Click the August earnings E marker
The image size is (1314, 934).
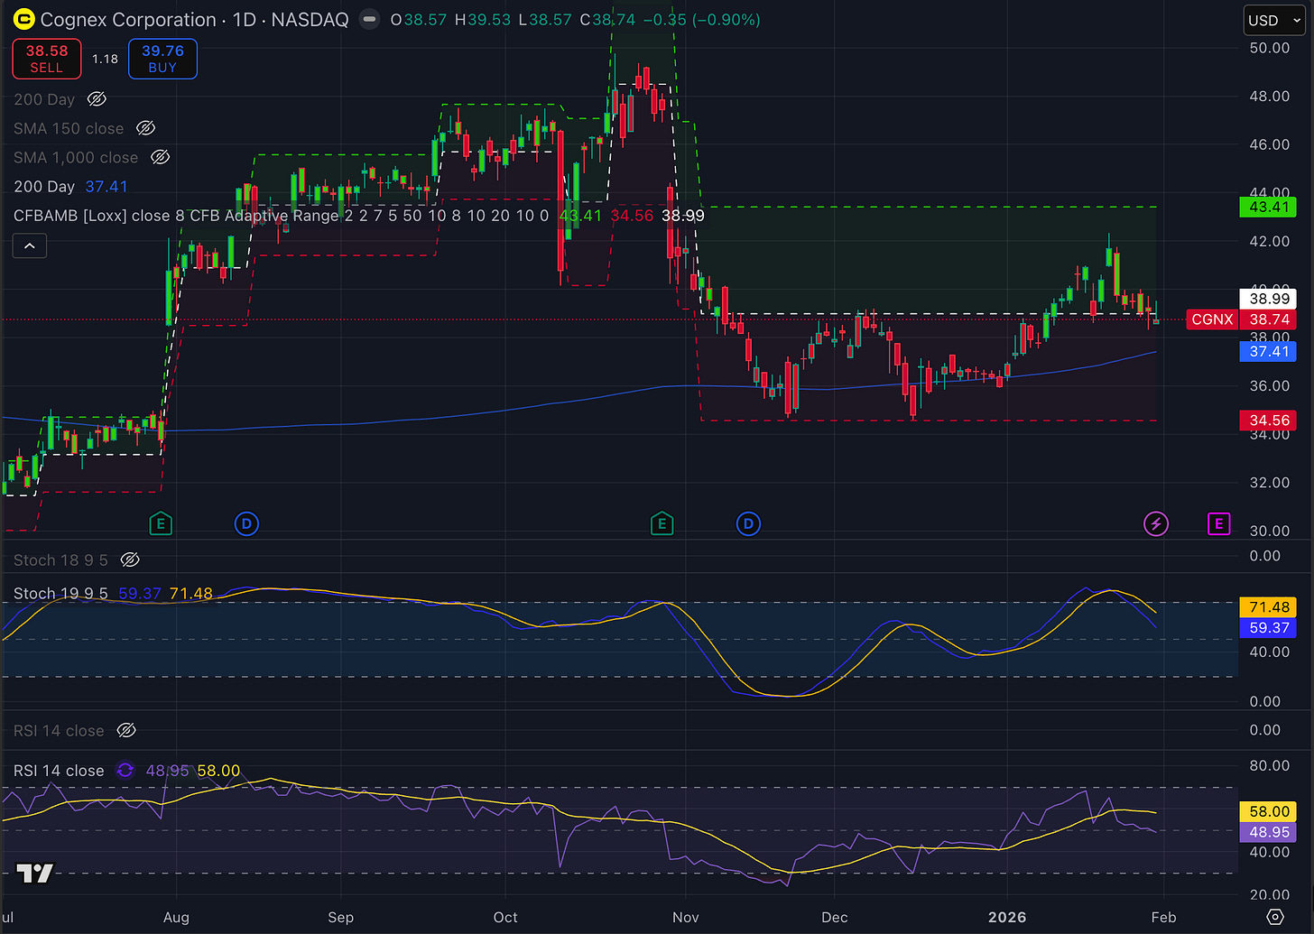pyautogui.click(x=160, y=522)
